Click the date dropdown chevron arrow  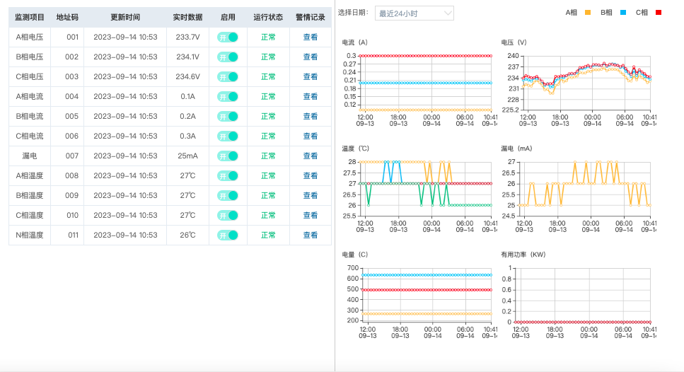[x=448, y=13]
